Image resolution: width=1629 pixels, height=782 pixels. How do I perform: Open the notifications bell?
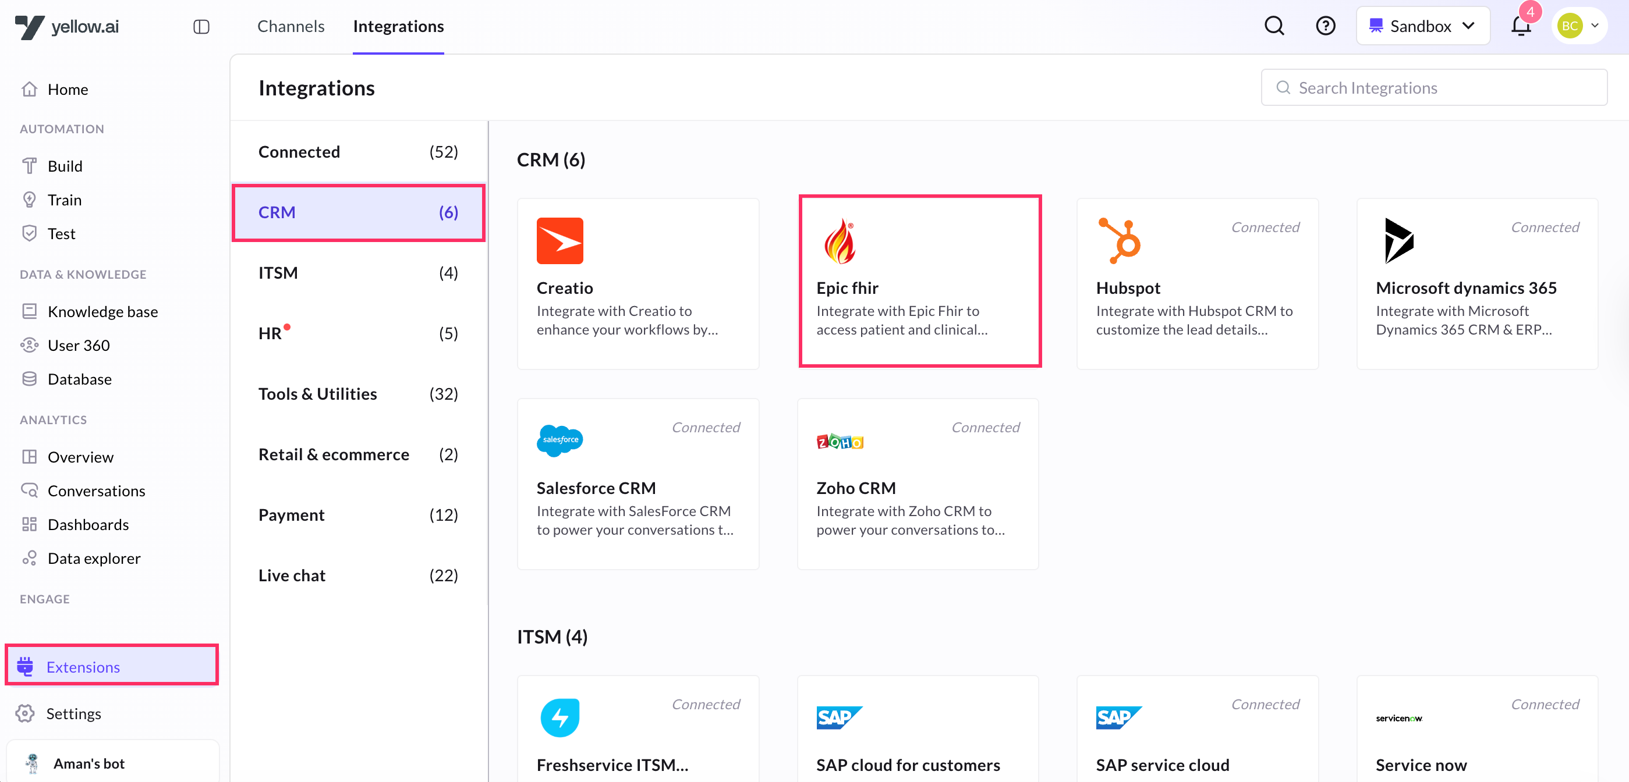[x=1520, y=27]
